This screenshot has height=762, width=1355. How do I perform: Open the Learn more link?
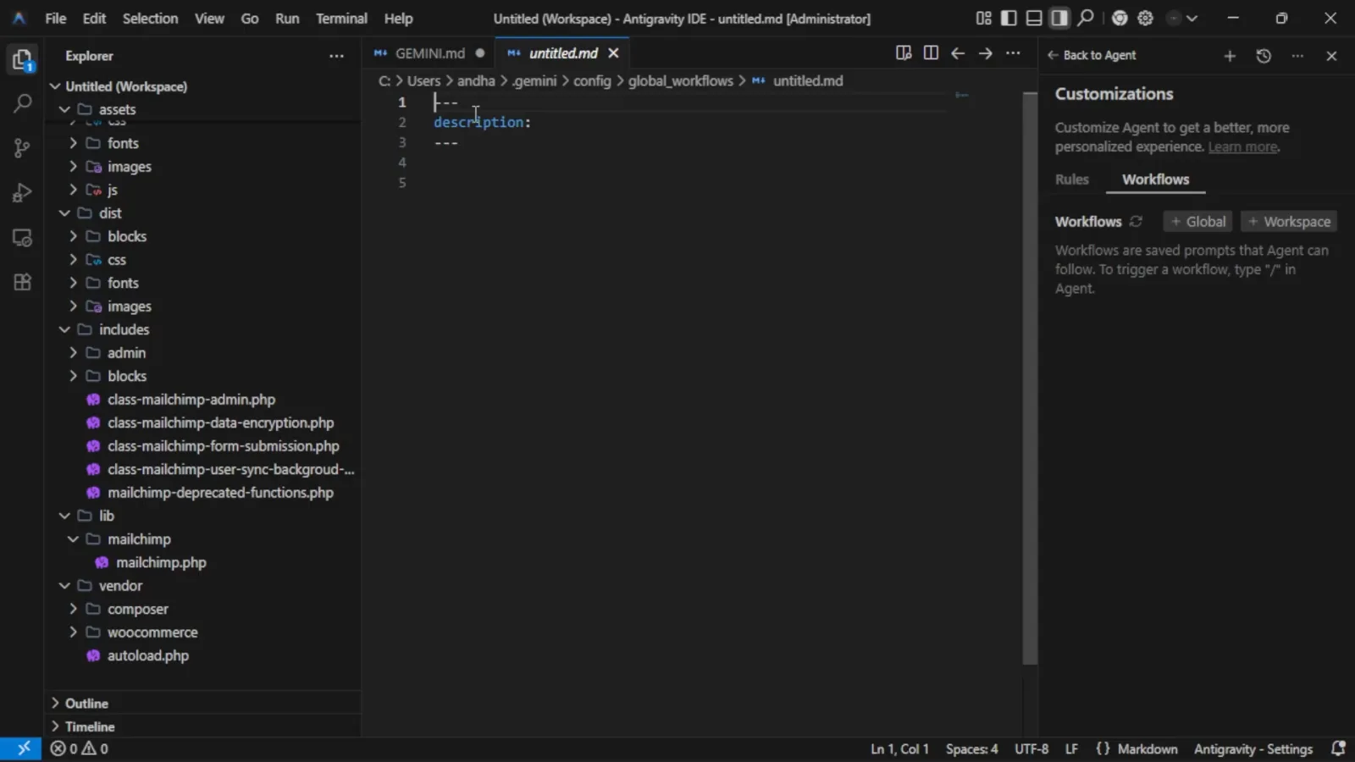(x=1242, y=147)
